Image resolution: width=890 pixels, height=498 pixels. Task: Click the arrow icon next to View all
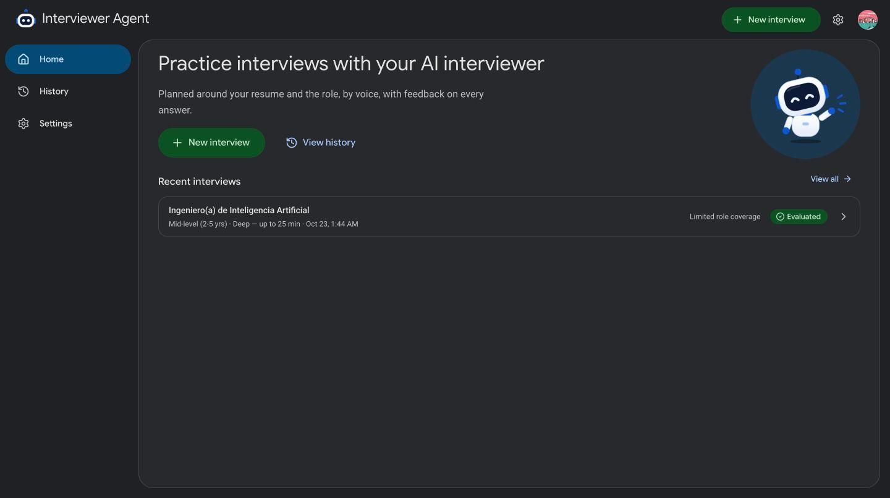pyautogui.click(x=847, y=179)
